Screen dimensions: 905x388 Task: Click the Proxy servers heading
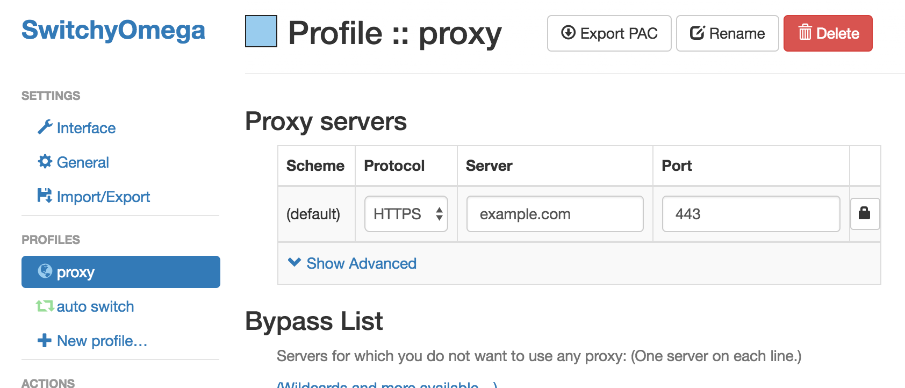[x=326, y=121]
